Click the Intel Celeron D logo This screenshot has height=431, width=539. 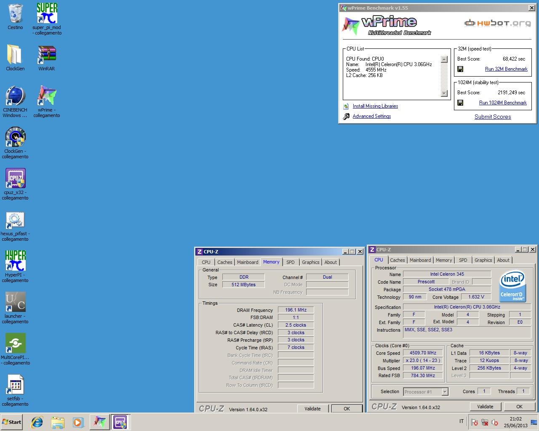(512, 287)
